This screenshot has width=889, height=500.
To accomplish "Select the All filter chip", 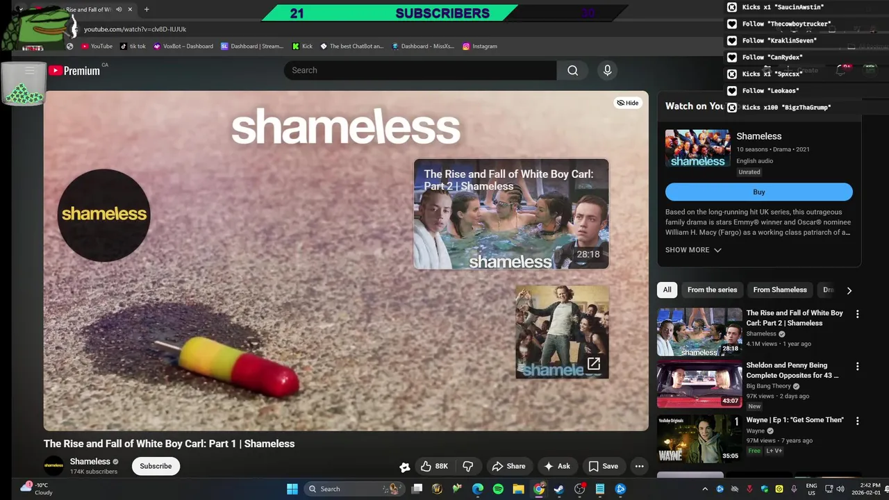I will tap(667, 290).
